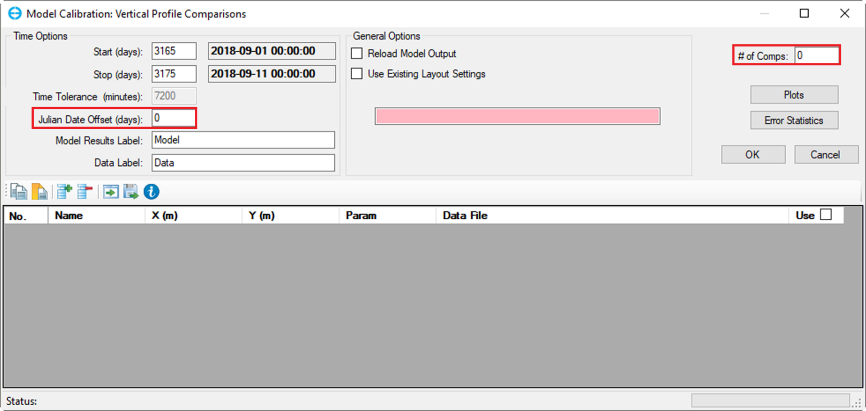Tick the Use Existing Layout Settings checkbox
Image resolution: width=866 pixels, height=411 pixels.
[x=357, y=74]
